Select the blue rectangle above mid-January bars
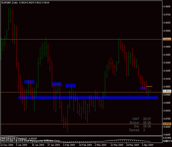 click(x=29, y=82)
